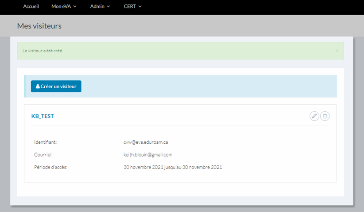Expand the Admin dropdown menu
This screenshot has width=364, height=212.
pos(100,7)
